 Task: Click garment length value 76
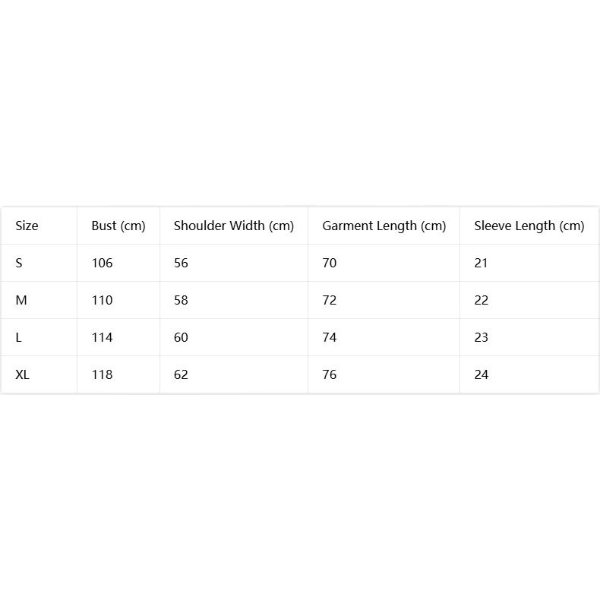[x=330, y=374]
